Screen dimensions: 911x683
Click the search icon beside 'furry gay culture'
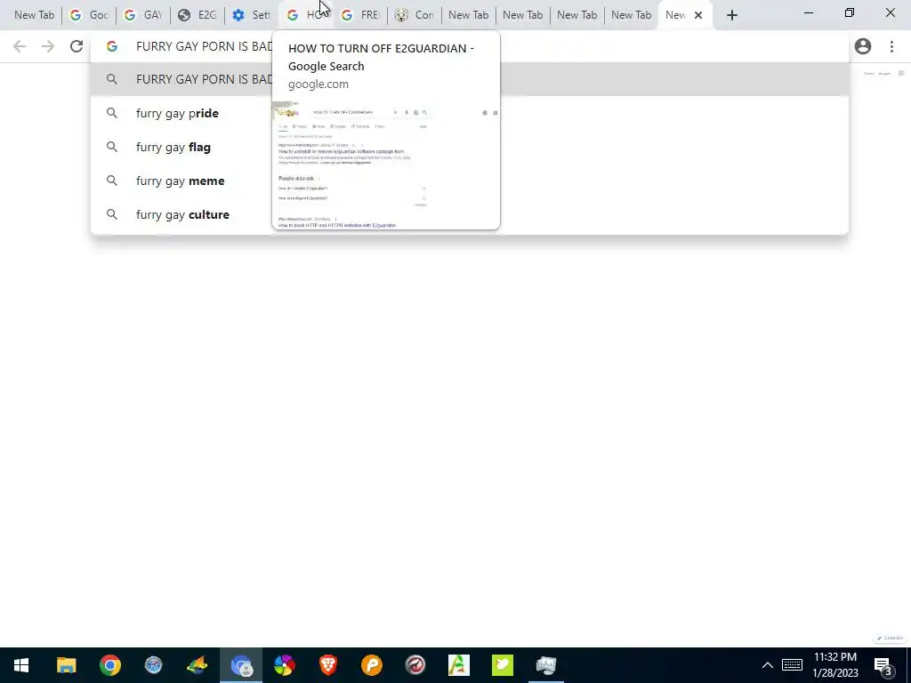(x=111, y=214)
